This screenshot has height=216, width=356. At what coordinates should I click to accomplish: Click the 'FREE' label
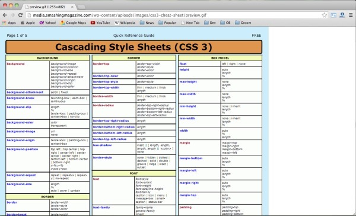coord(256,36)
